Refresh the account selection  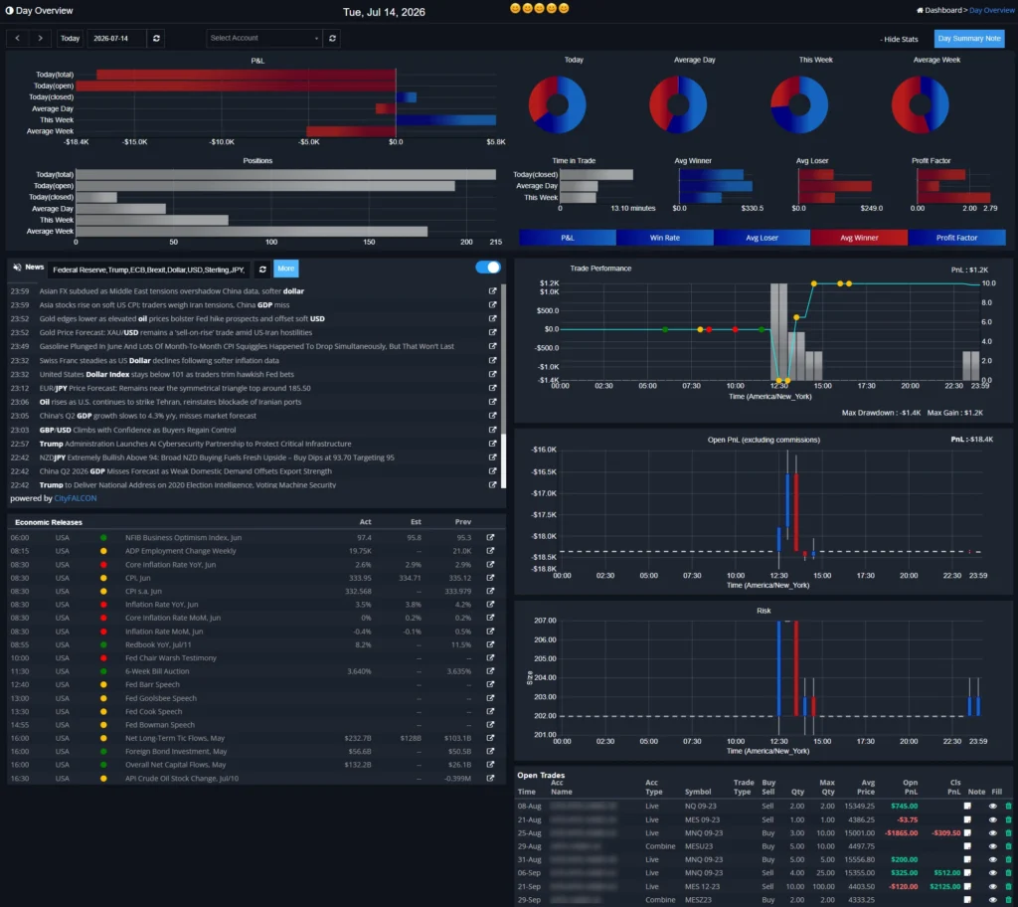pyautogui.click(x=332, y=39)
